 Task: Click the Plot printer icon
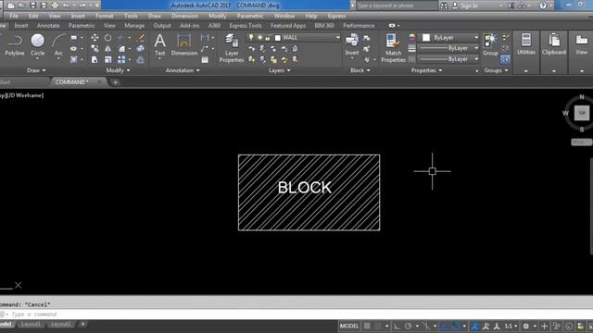point(56,6)
